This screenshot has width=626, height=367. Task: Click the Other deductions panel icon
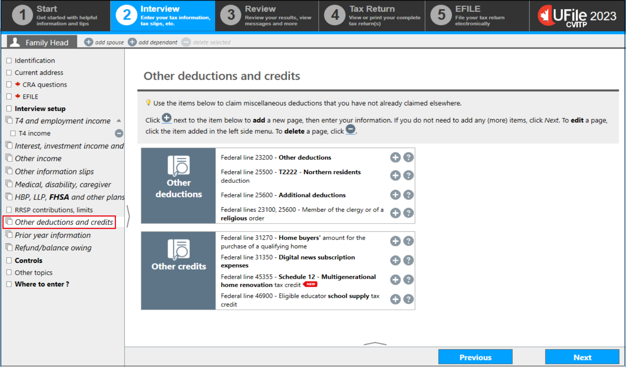(179, 166)
